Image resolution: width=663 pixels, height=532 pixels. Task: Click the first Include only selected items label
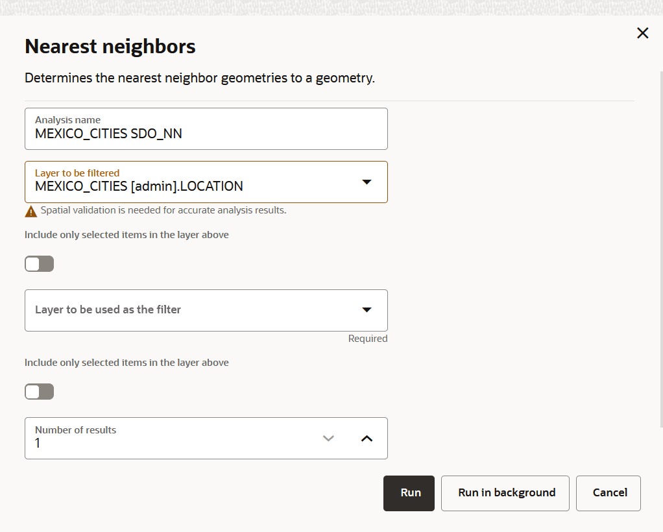click(x=127, y=235)
